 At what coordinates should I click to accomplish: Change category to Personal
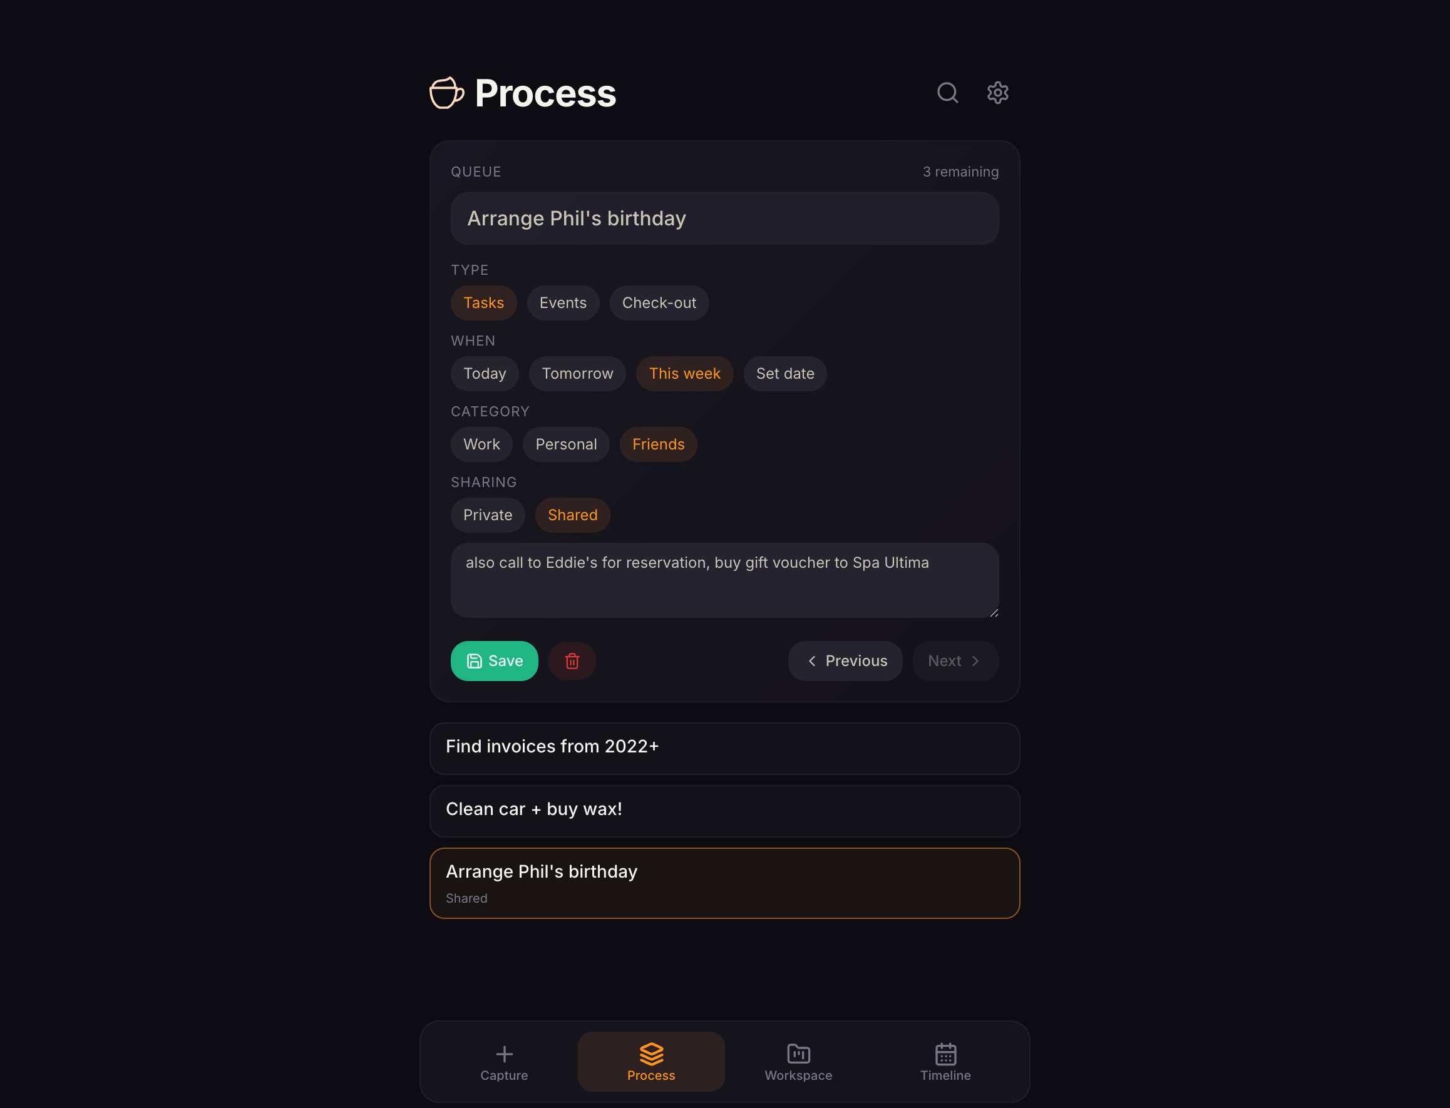pyautogui.click(x=566, y=444)
